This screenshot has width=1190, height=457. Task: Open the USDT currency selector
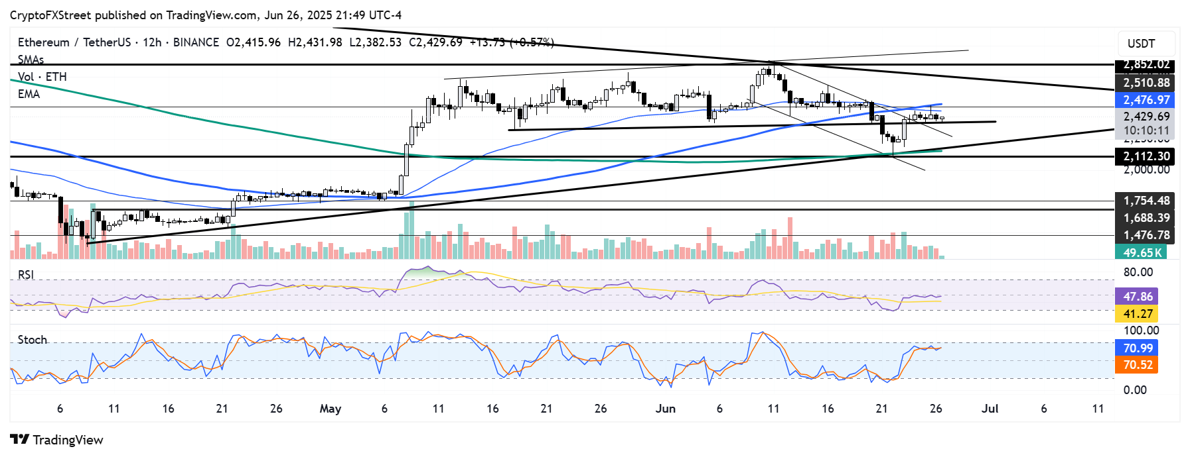click(x=1141, y=44)
